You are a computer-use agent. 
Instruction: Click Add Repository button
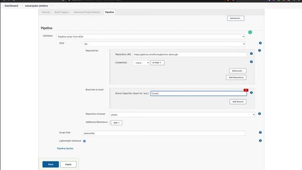[x=236, y=77]
